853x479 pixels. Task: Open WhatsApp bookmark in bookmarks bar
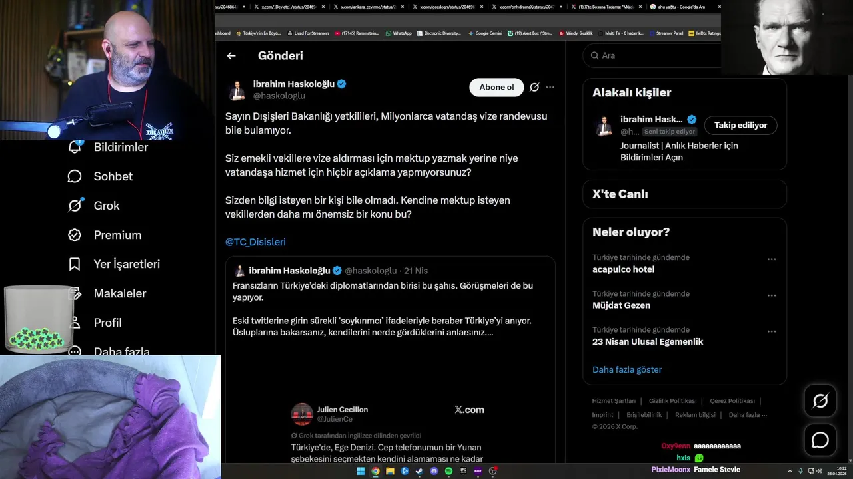[x=399, y=33]
